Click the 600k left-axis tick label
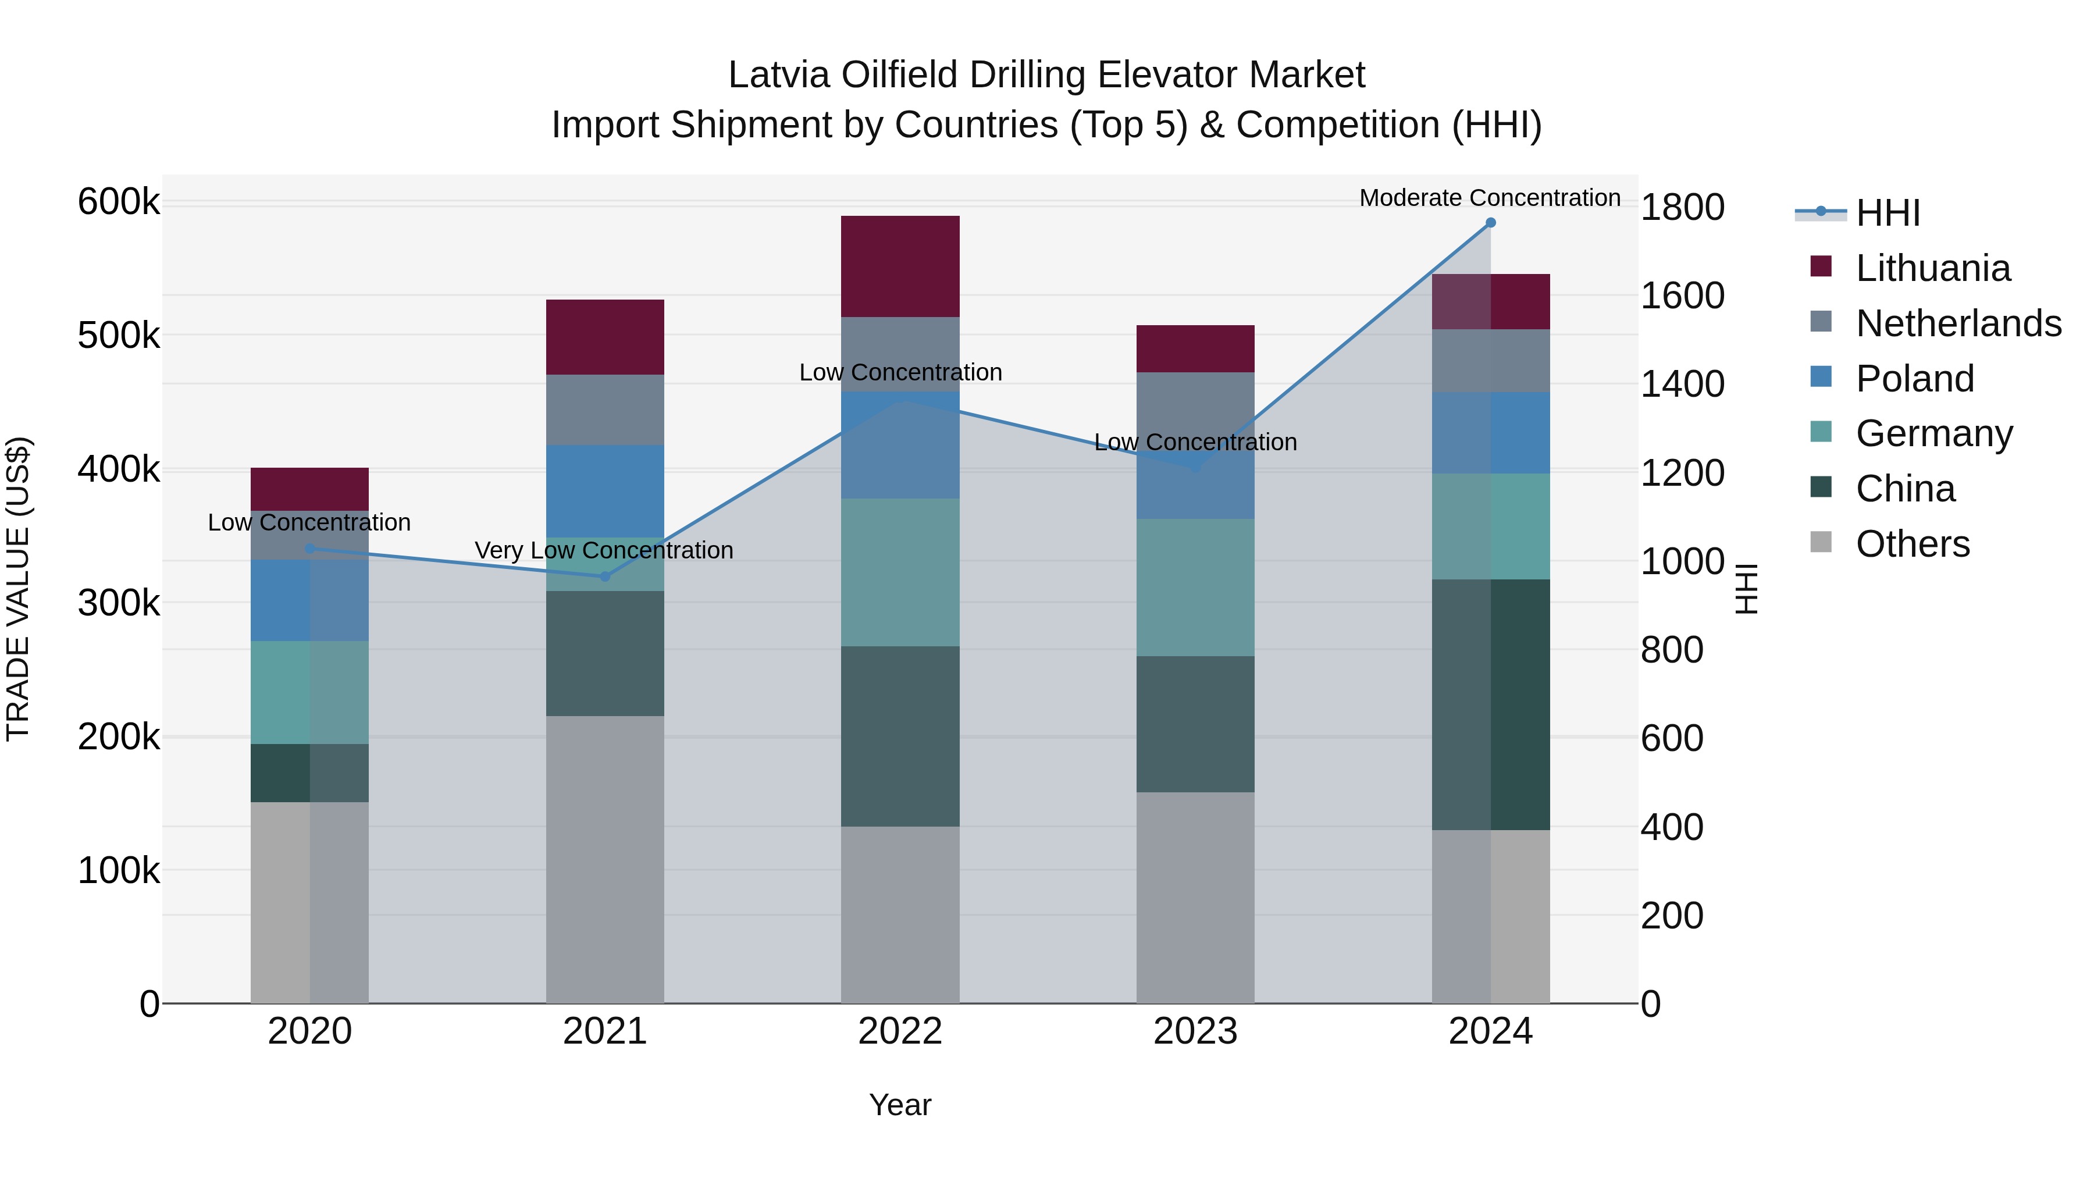The image size is (2094, 1178). [x=119, y=202]
